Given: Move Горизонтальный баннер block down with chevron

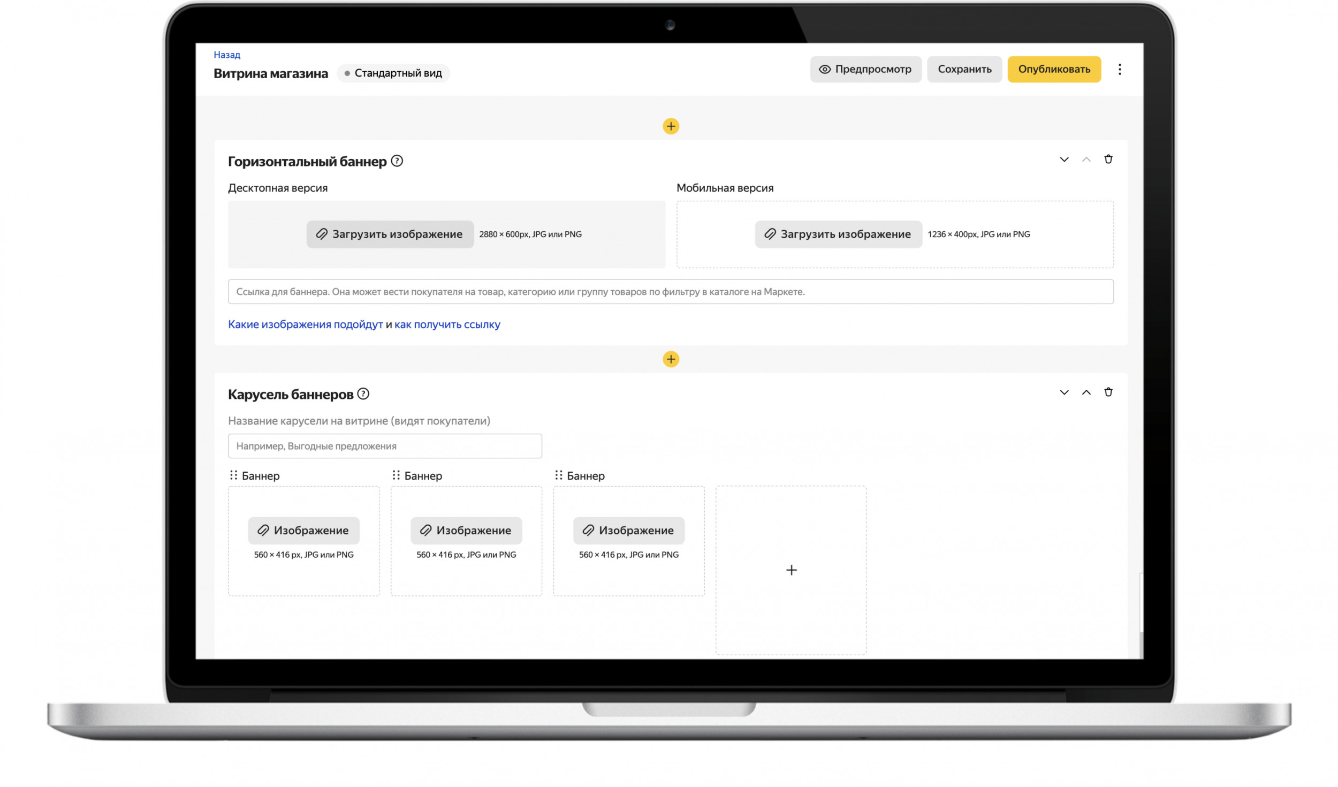Looking at the screenshot, I should (x=1064, y=160).
